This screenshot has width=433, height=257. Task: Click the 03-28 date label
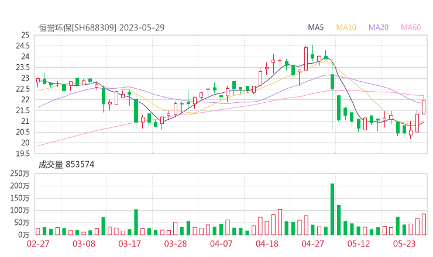pyautogui.click(x=176, y=244)
